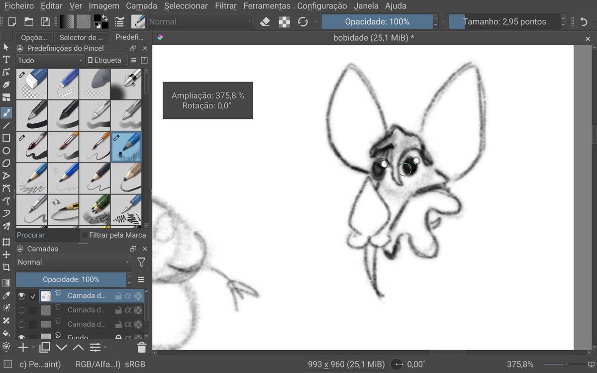Toggle eraser mode
Screen dimensions: 597x373
tap(265, 21)
